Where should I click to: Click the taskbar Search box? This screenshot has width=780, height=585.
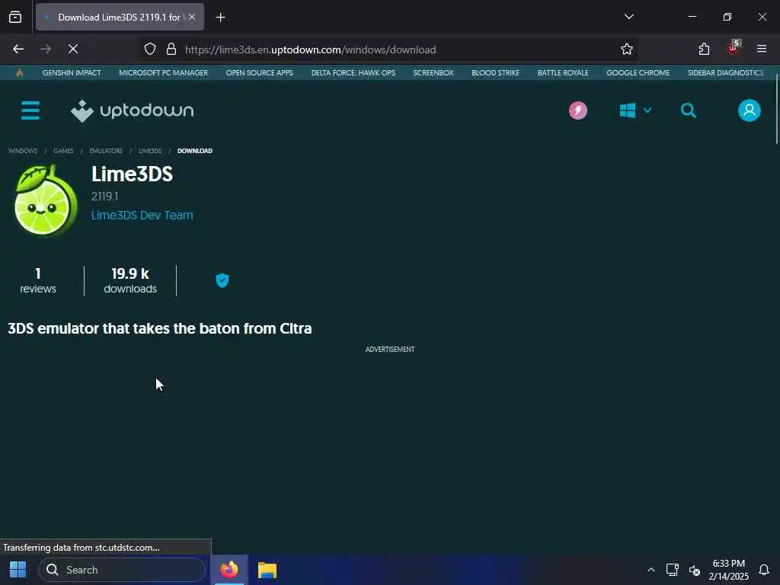coord(121,570)
